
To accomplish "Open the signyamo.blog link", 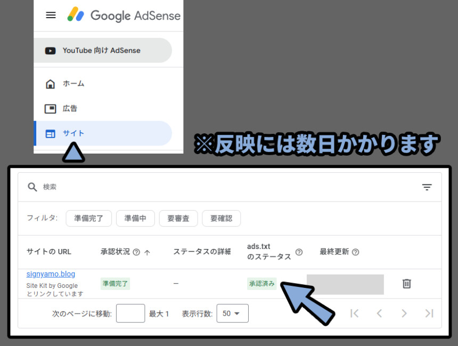I will coord(51,274).
